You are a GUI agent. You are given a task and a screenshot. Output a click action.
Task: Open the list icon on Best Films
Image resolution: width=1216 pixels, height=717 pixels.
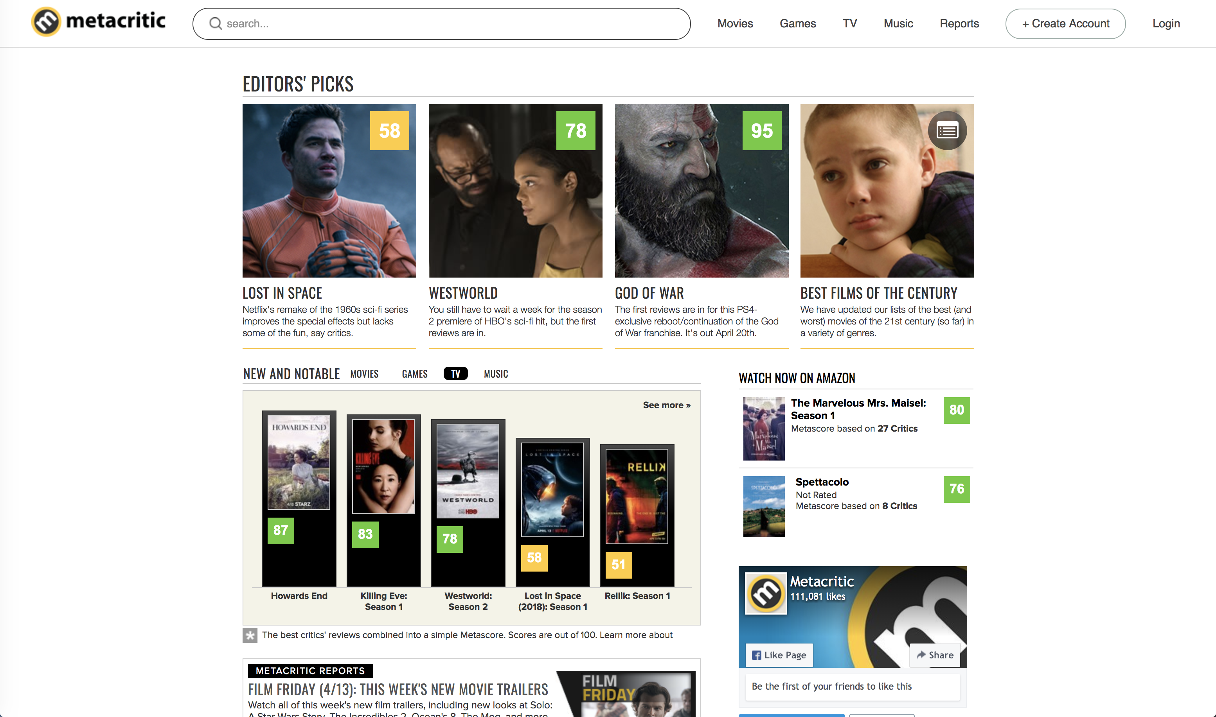(947, 131)
